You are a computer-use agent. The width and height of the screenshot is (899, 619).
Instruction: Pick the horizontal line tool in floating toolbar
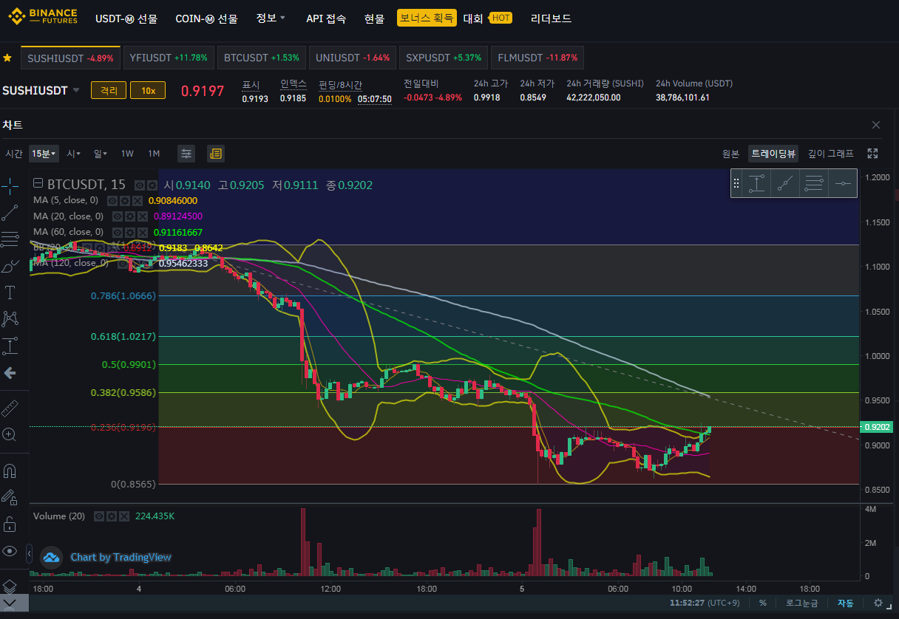pos(842,183)
